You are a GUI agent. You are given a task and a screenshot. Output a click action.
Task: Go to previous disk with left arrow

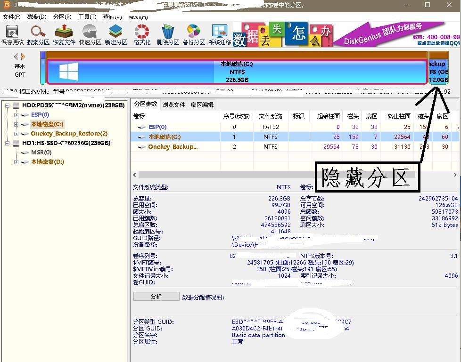pos(16,56)
